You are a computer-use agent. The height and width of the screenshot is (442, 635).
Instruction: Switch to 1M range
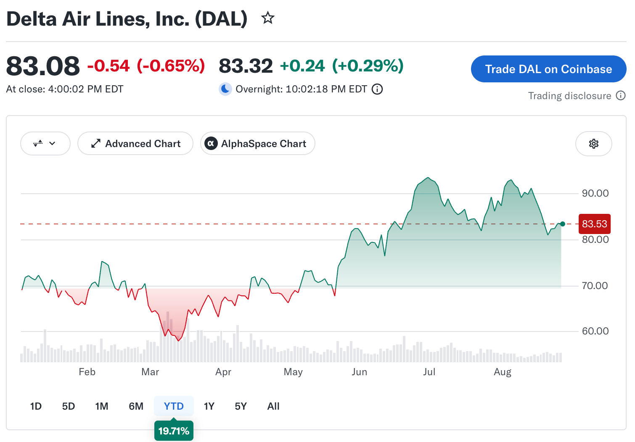point(102,406)
